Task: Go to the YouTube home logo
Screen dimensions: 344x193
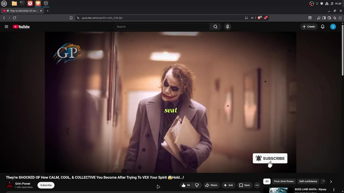Action: [x=21, y=27]
